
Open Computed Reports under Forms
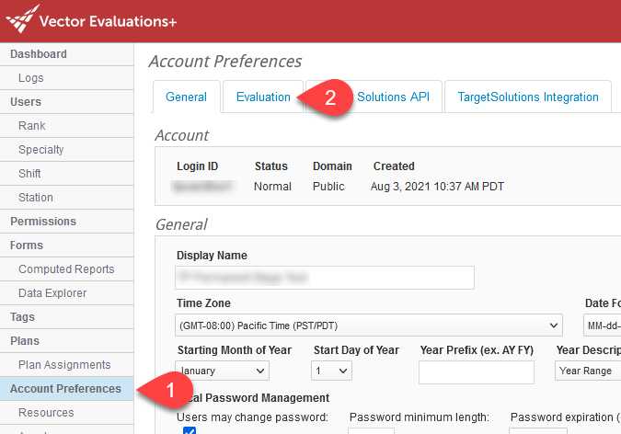click(66, 269)
